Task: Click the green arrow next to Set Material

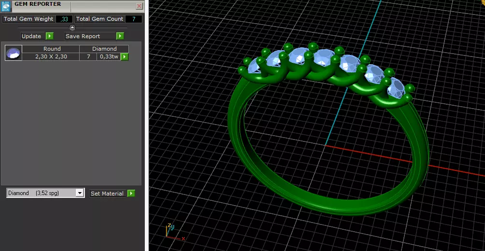Action: (x=131, y=194)
